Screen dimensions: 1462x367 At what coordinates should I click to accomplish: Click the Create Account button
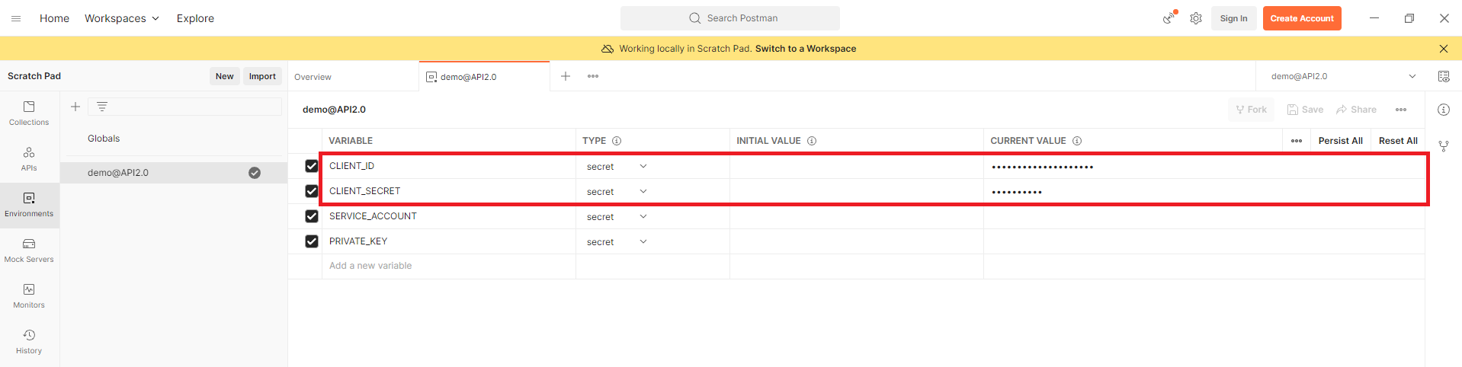coord(1302,18)
